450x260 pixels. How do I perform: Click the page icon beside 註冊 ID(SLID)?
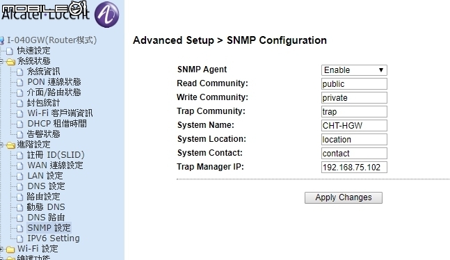click(x=19, y=155)
